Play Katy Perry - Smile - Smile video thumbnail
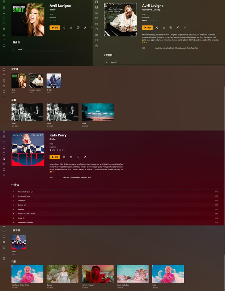The width and height of the screenshot is (225, 291). coord(27,274)
